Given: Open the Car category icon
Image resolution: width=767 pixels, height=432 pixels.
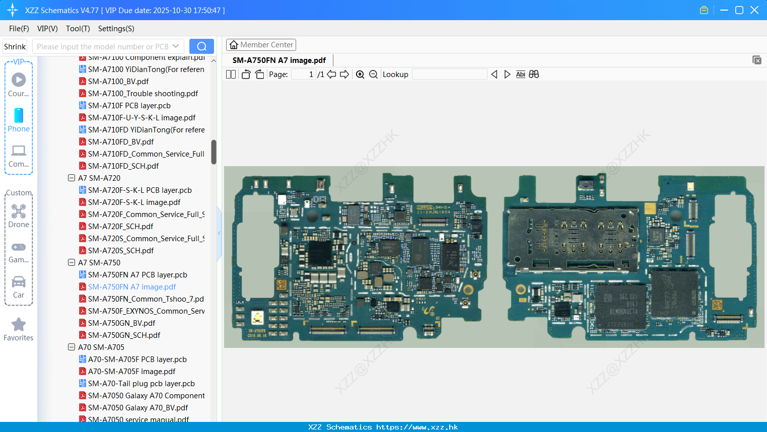Looking at the screenshot, I should pos(19,281).
